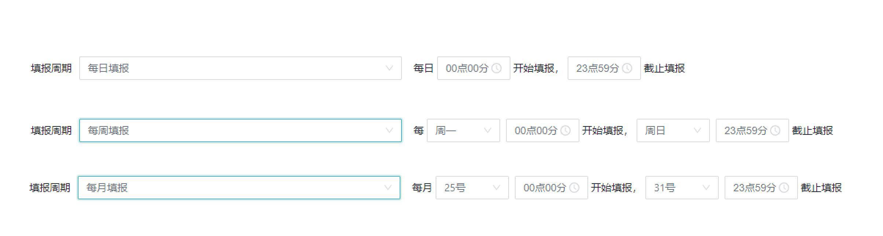Click the monthly 23点59分 deadline input
Image resolution: width=883 pixels, height=236 pixels.
[x=754, y=188]
